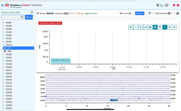Open the calendar date picker

[x=169, y=13]
